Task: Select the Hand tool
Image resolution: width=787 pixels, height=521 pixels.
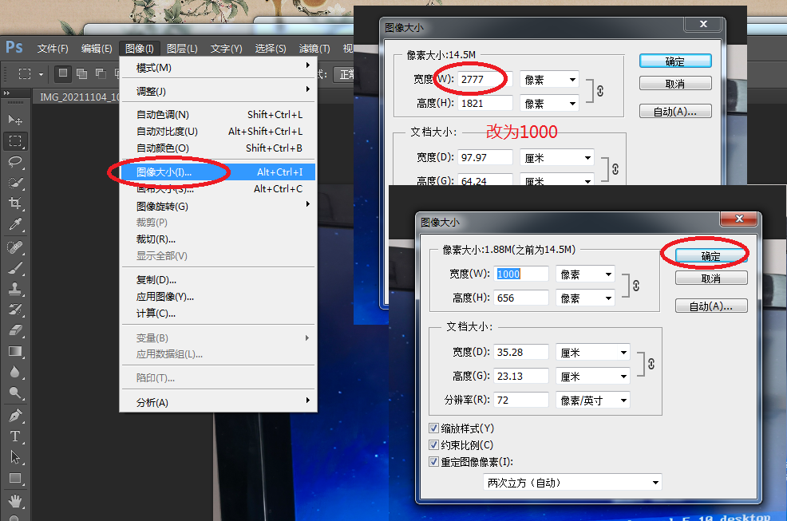Action: (x=15, y=501)
